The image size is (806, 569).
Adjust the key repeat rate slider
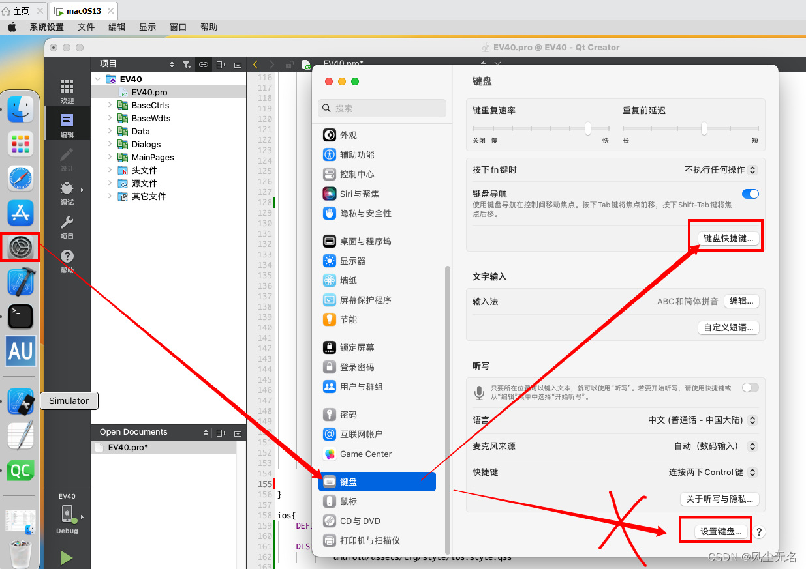pos(588,128)
